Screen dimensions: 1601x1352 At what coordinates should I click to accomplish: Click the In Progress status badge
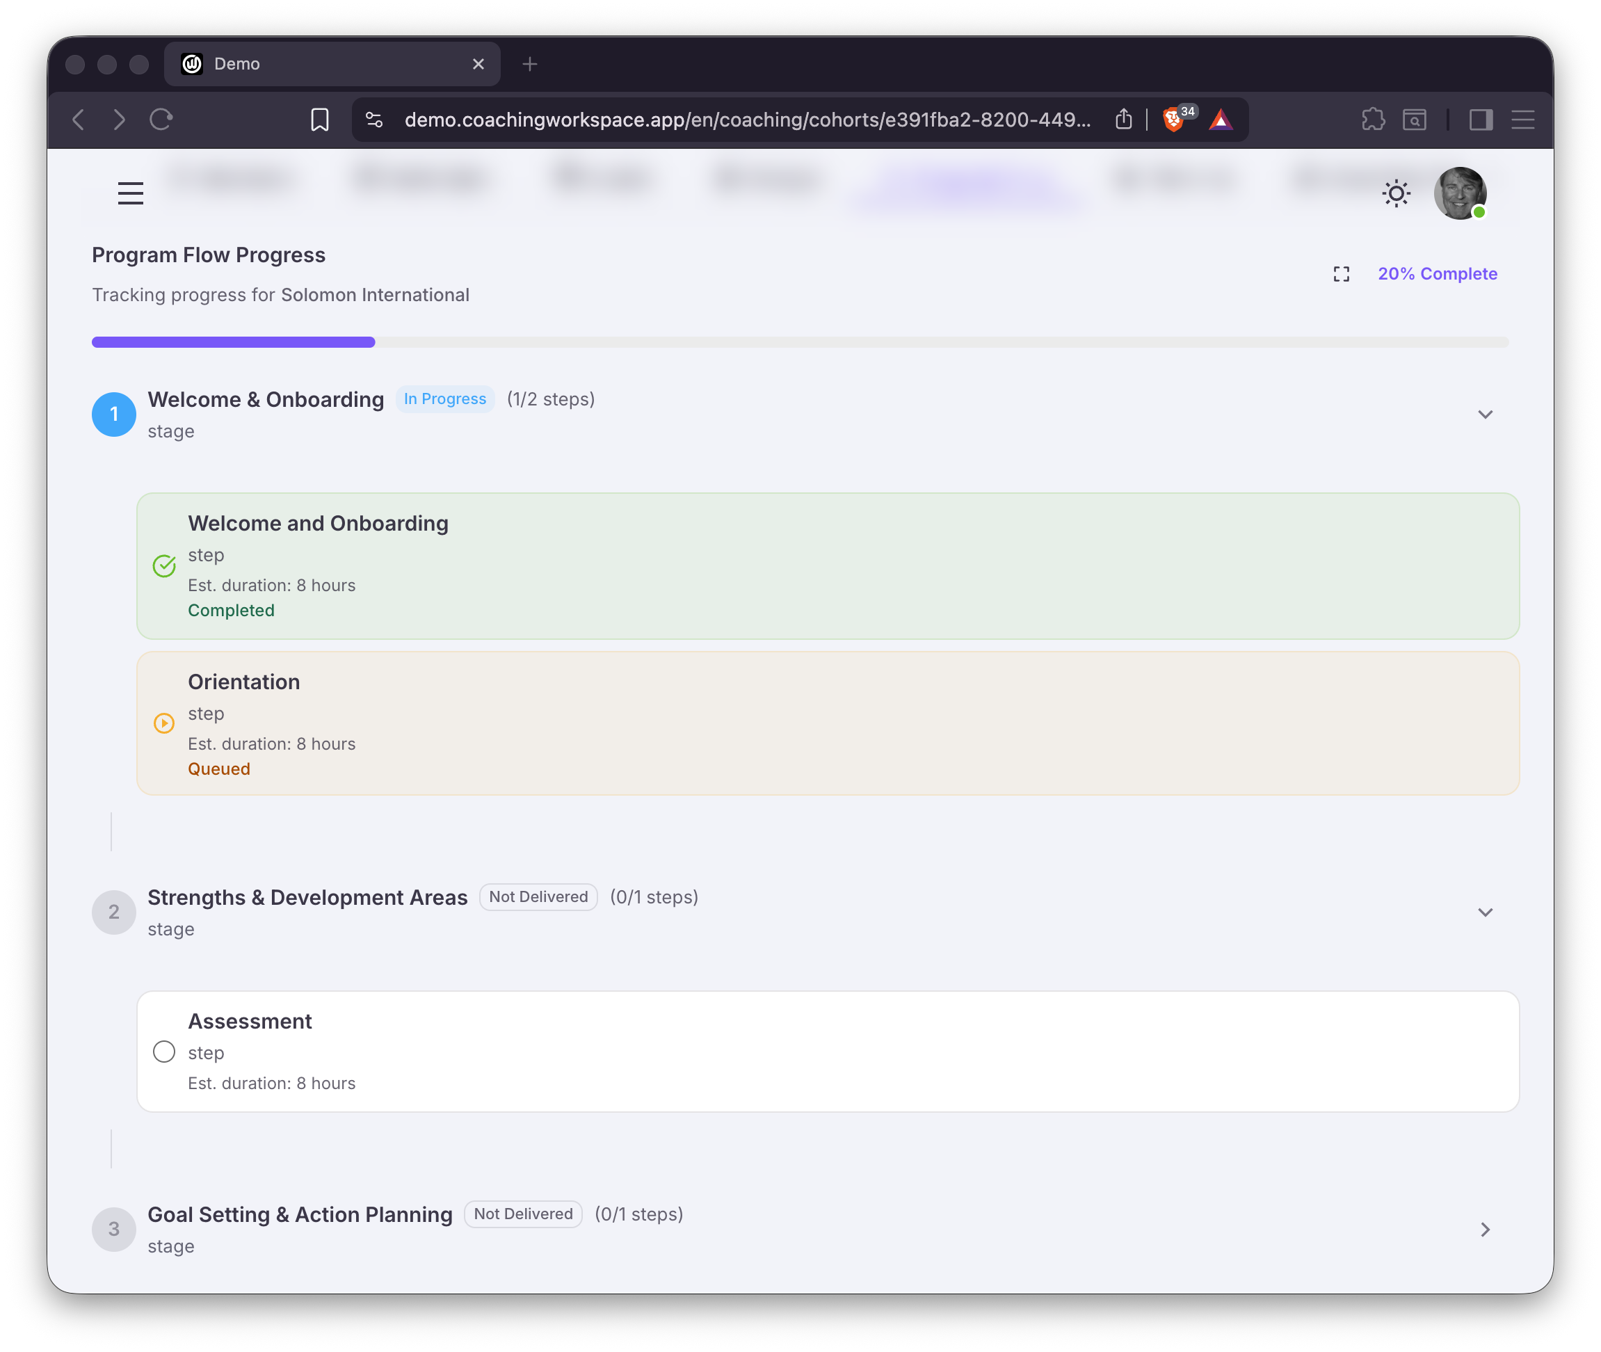click(444, 399)
